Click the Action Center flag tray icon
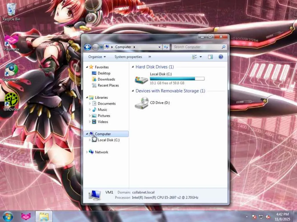This screenshot has height=222, width=297. click(254, 217)
